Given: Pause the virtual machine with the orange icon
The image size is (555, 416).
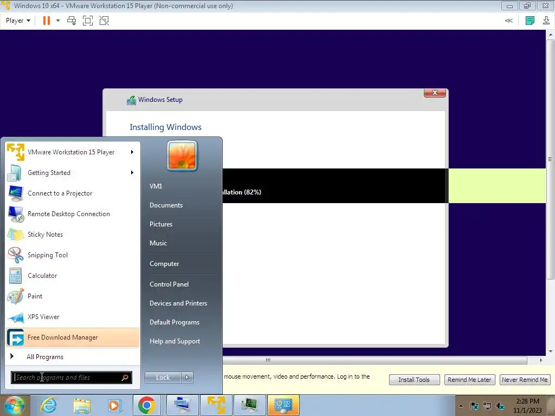Looking at the screenshot, I should [47, 21].
